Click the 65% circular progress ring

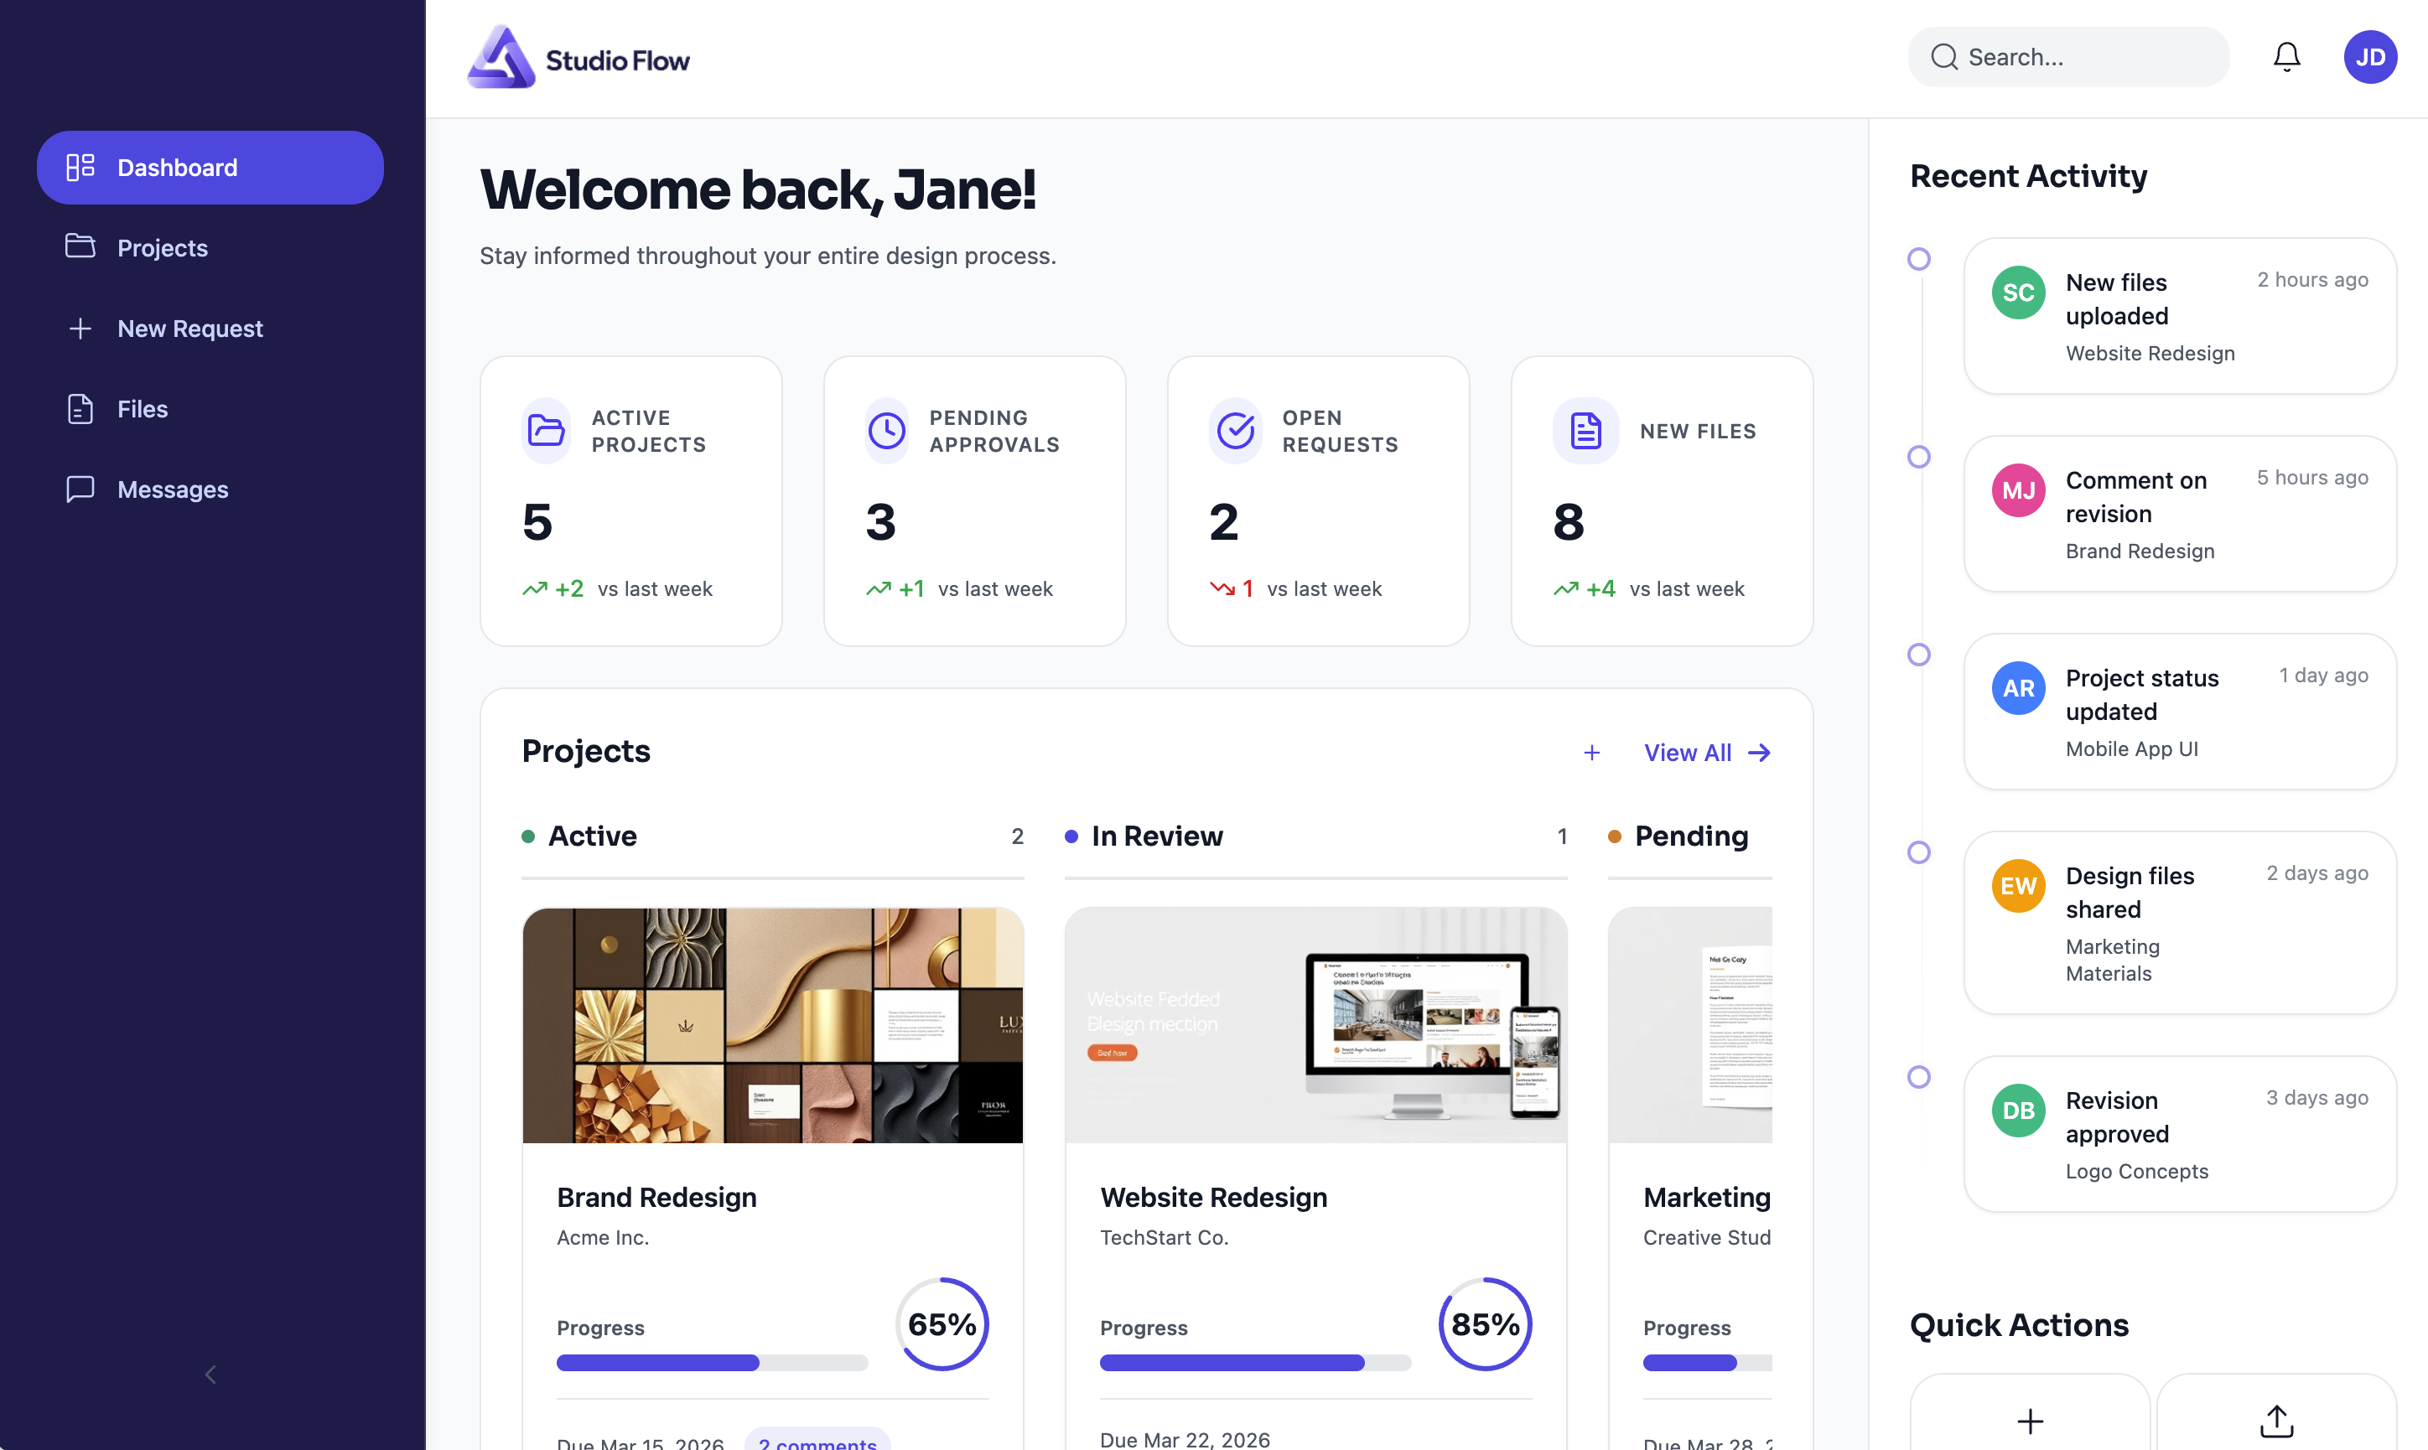tap(942, 1324)
